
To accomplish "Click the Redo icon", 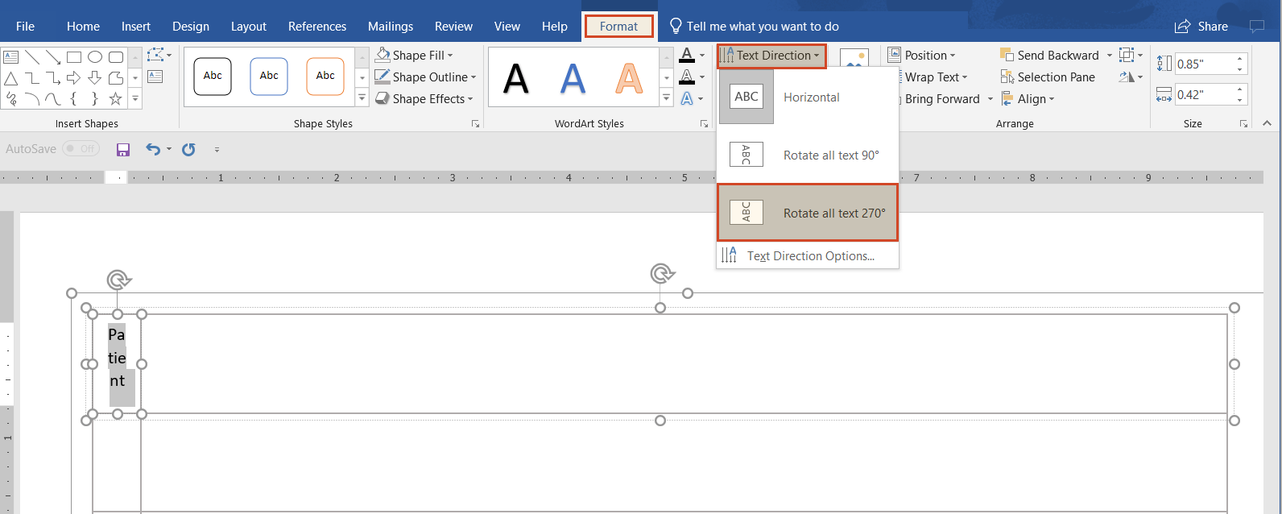I will [188, 149].
